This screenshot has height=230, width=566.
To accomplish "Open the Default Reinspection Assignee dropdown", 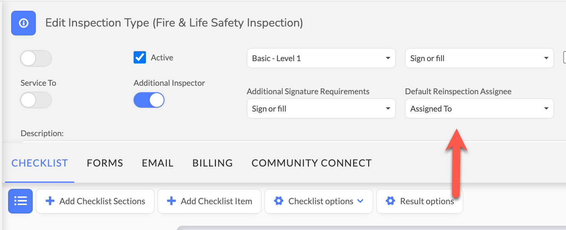I will (479, 109).
